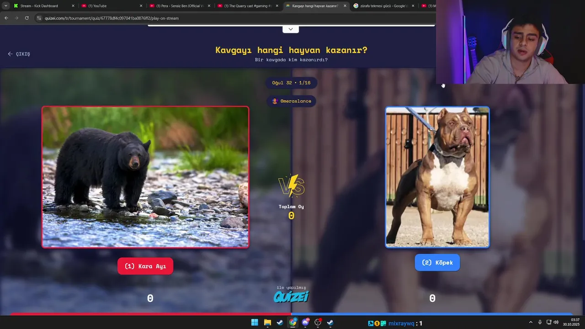Click the browser forward arrow
This screenshot has height=329, width=585.
click(16, 18)
